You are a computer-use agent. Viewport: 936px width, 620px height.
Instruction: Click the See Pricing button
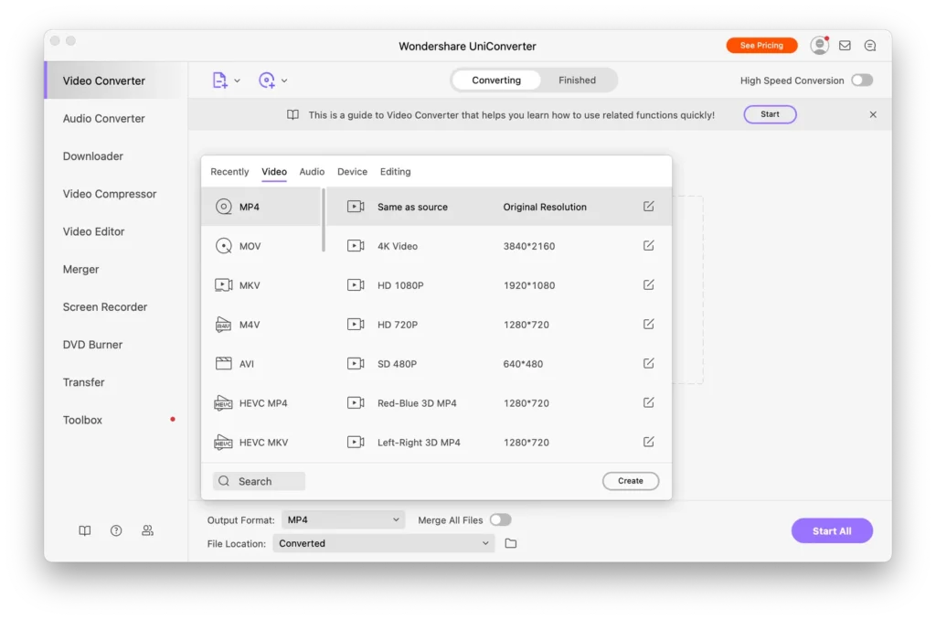pos(761,46)
